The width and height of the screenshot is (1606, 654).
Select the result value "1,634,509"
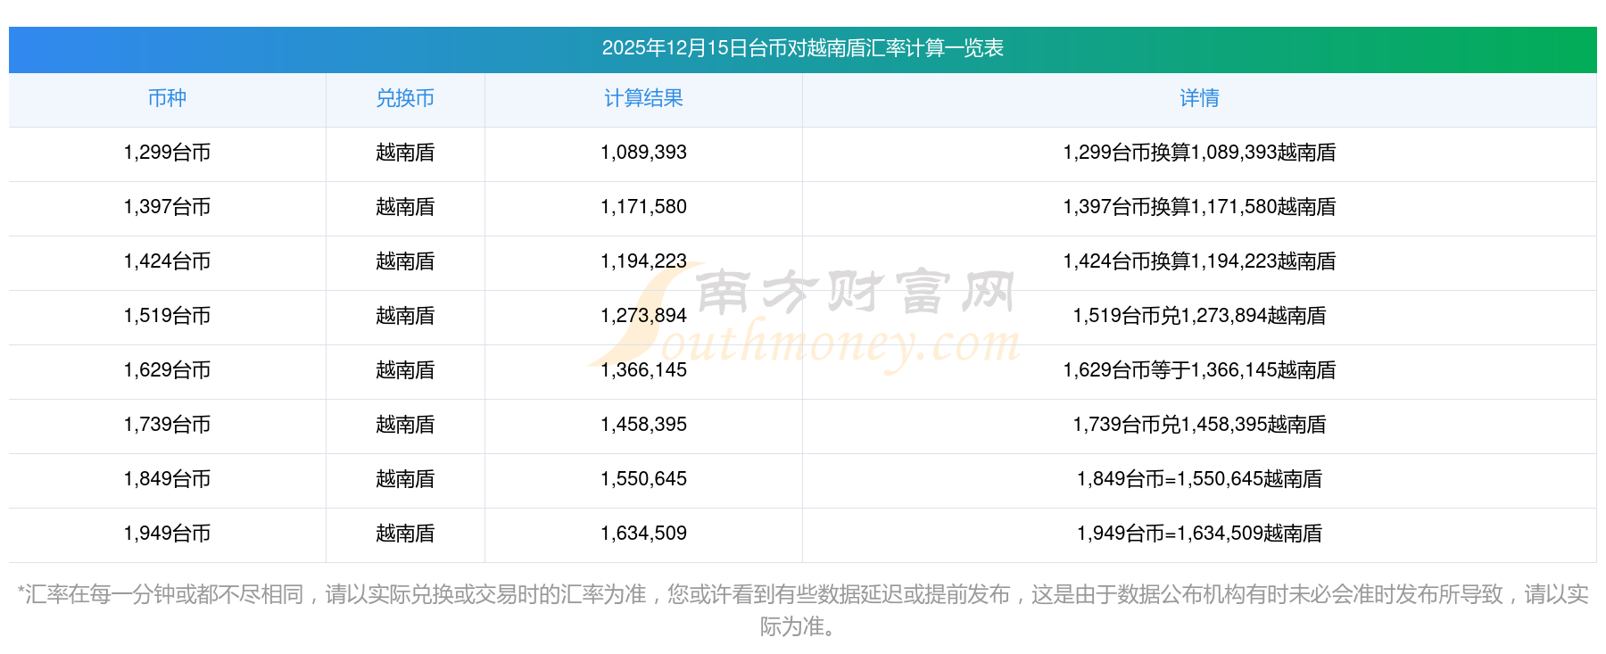643,534
